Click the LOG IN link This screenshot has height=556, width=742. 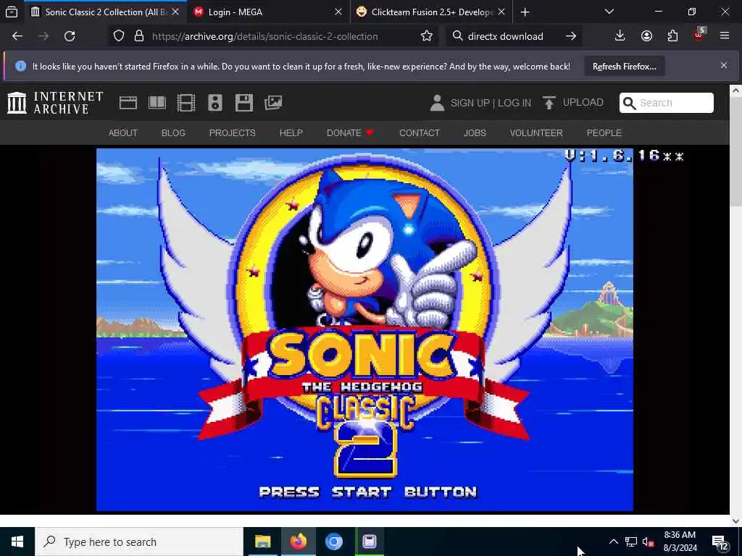pyautogui.click(x=514, y=103)
